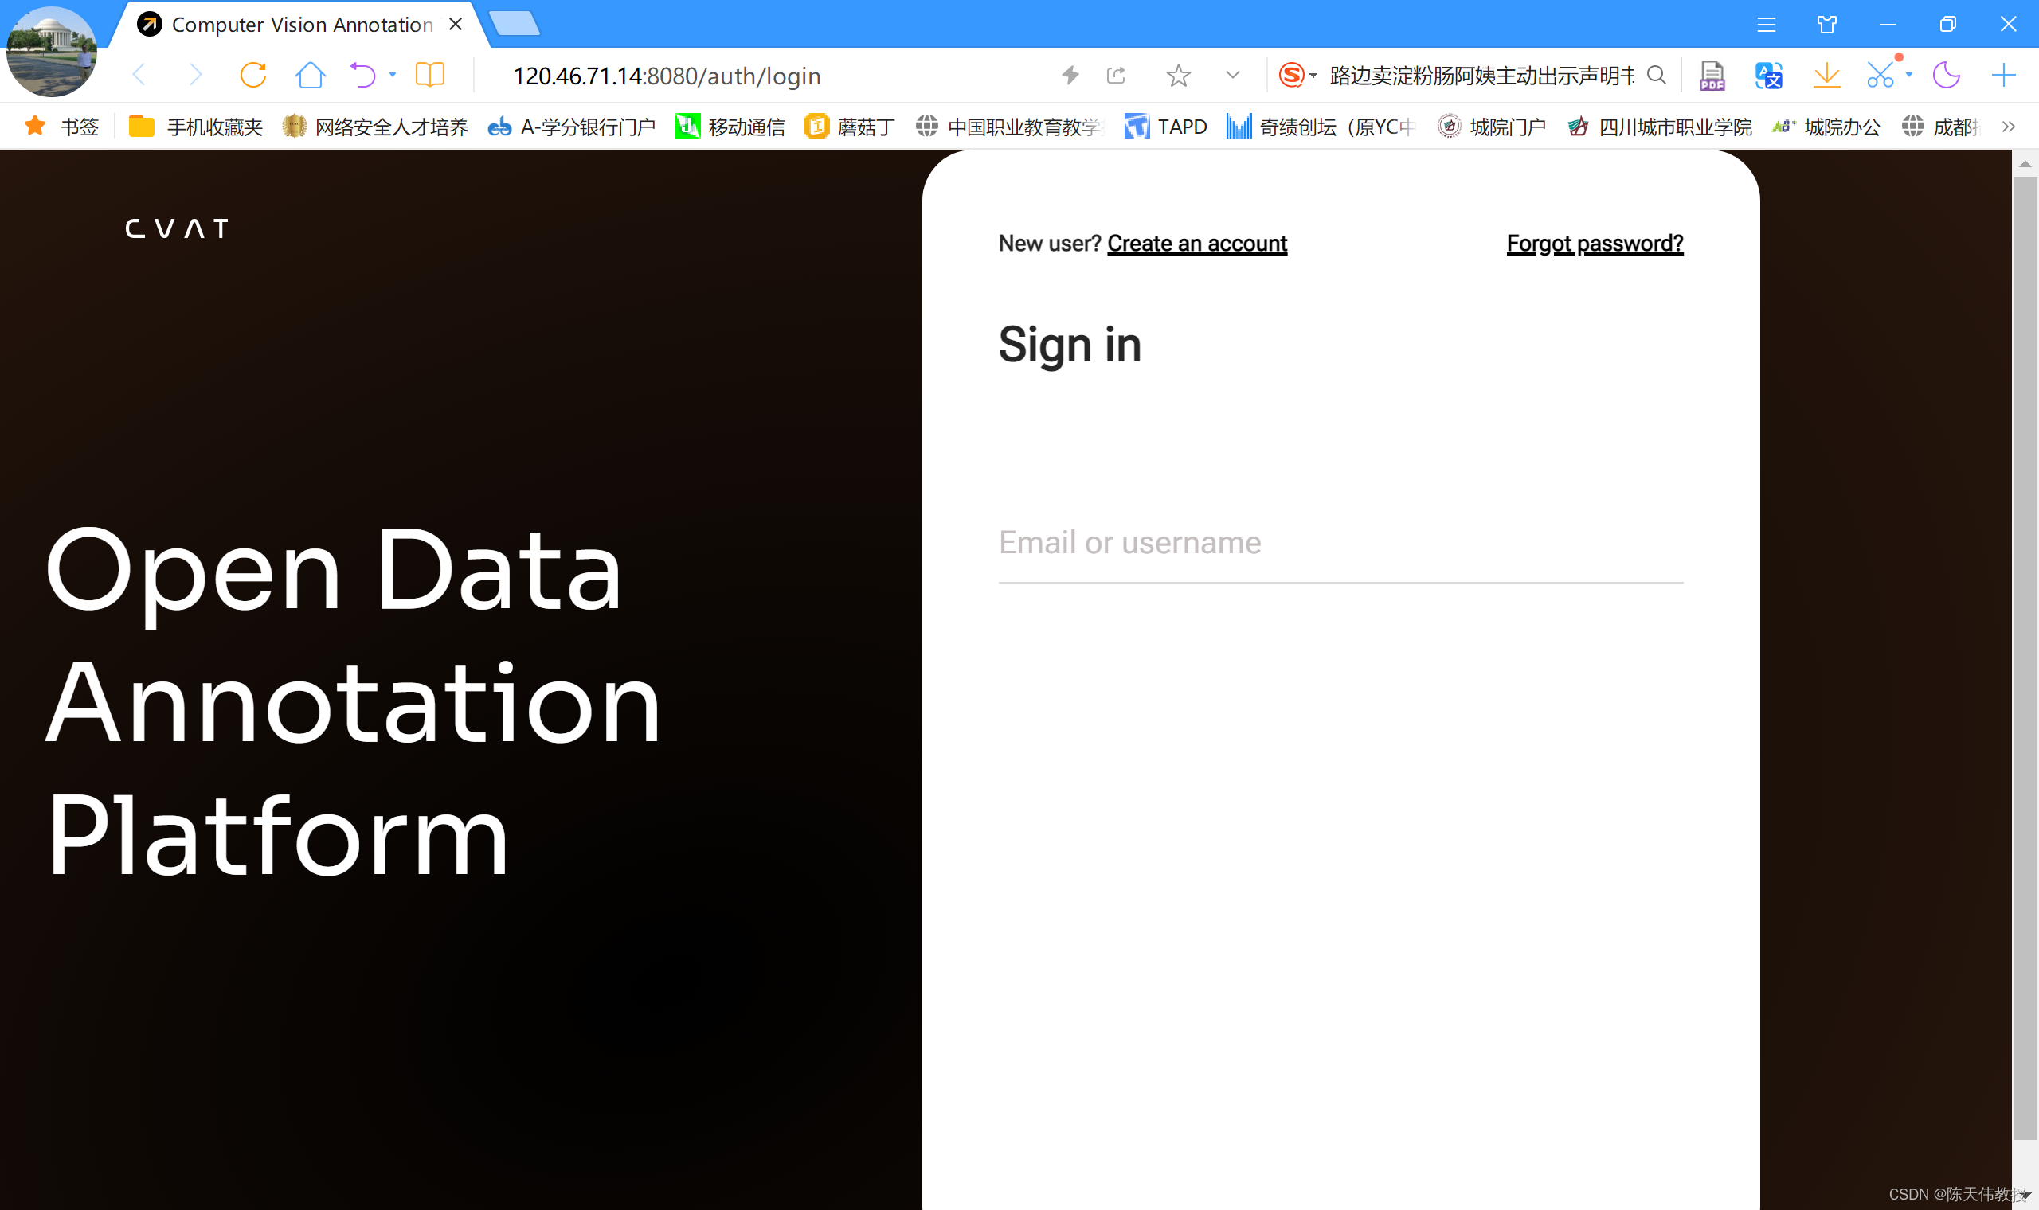2039x1210 pixels.
Task: Close the Computer Vision Annotation tab
Action: [x=456, y=25]
